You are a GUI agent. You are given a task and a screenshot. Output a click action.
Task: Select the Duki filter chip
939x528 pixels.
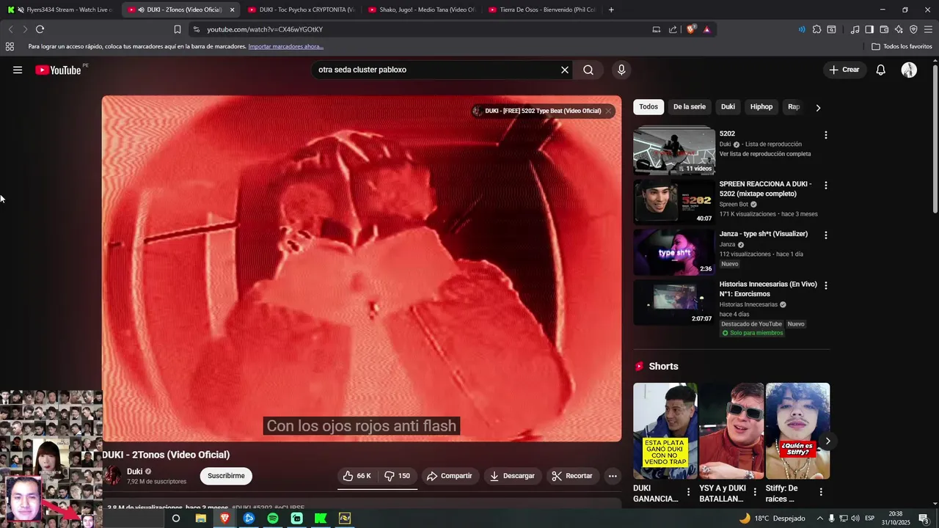tap(728, 107)
